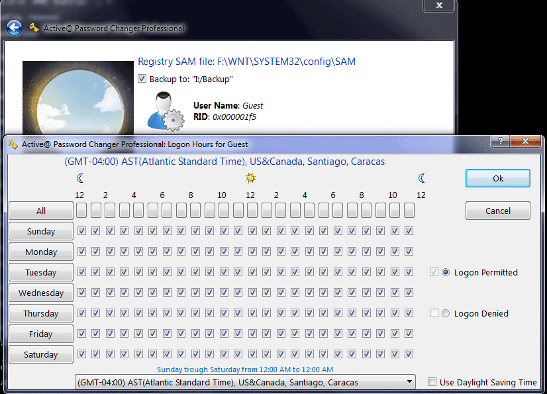This screenshot has width=547, height=394.
Task: Click the Cancel button
Action: [x=498, y=211]
